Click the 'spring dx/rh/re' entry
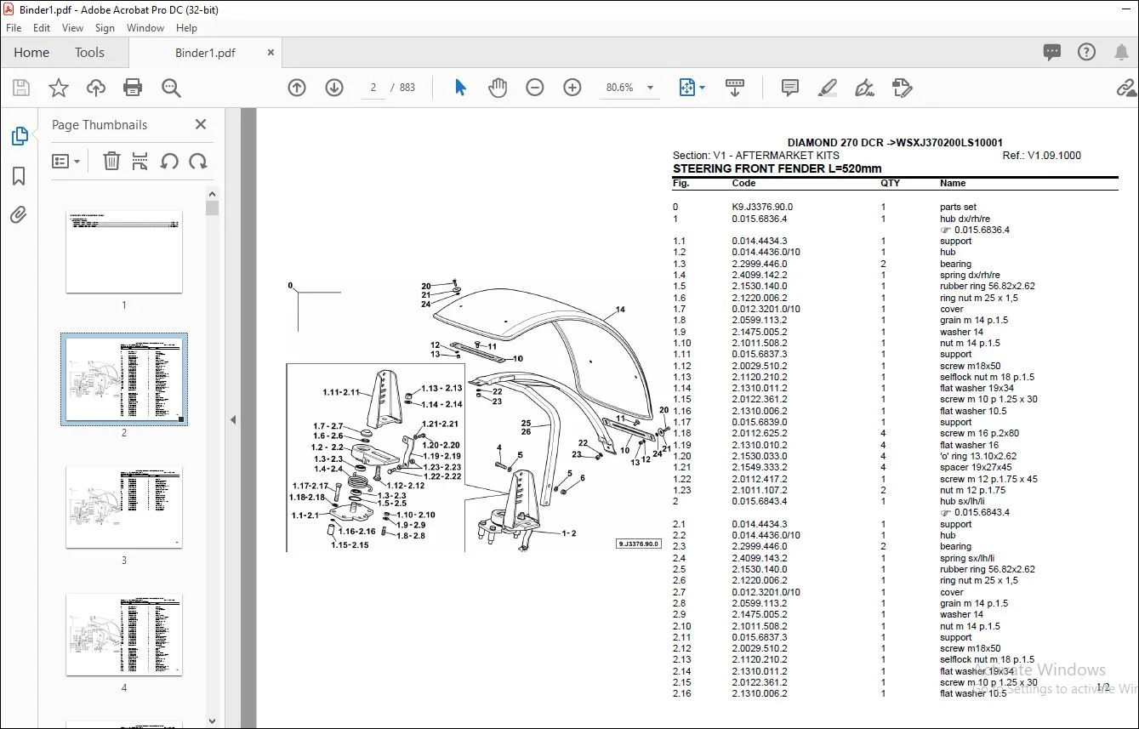 pyautogui.click(x=970, y=275)
